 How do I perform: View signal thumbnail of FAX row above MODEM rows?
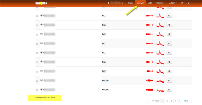click(x=149, y=71)
